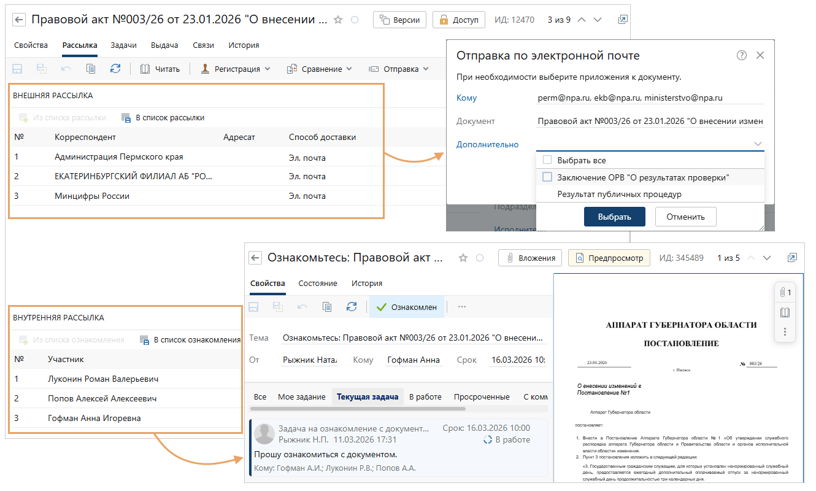Open the Дополнительно dropdown arrow
The width and height of the screenshot is (816, 491).
coord(758,144)
